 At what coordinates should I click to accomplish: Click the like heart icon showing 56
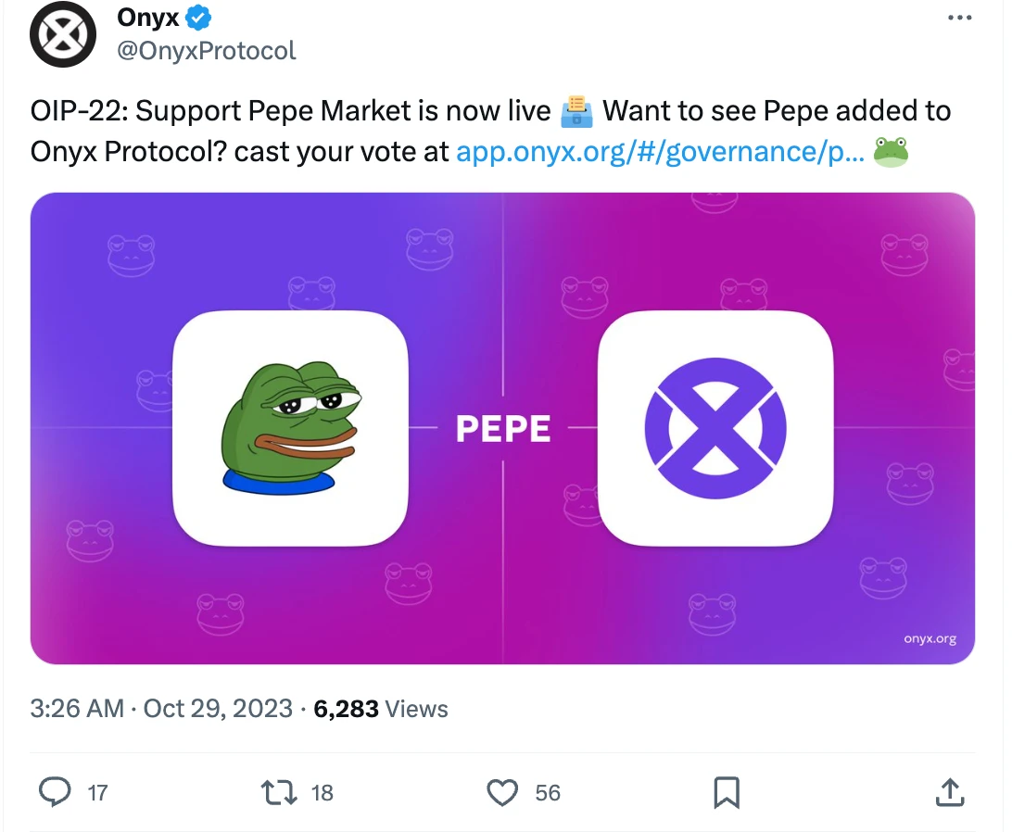pyautogui.click(x=501, y=793)
